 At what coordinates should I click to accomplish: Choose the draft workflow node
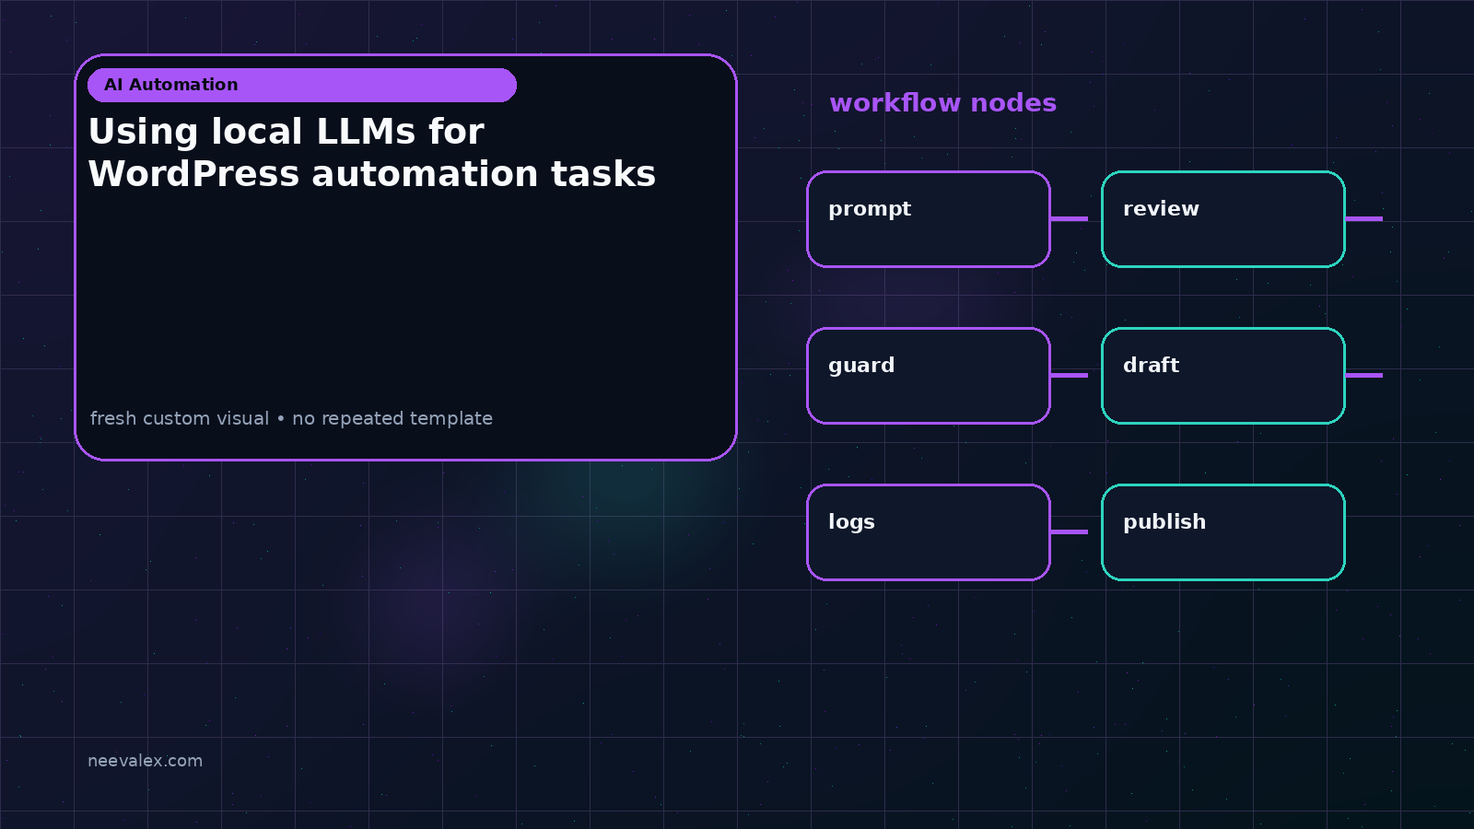[x=1223, y=376]
